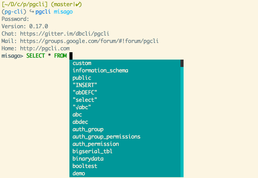Screen dimensions: 258x178
Task: Choose information_schema in the completion menu
Action: click(x=100, y=70)
